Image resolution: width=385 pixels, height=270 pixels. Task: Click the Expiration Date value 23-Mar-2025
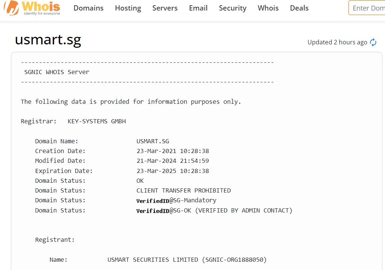pos(172,171)
